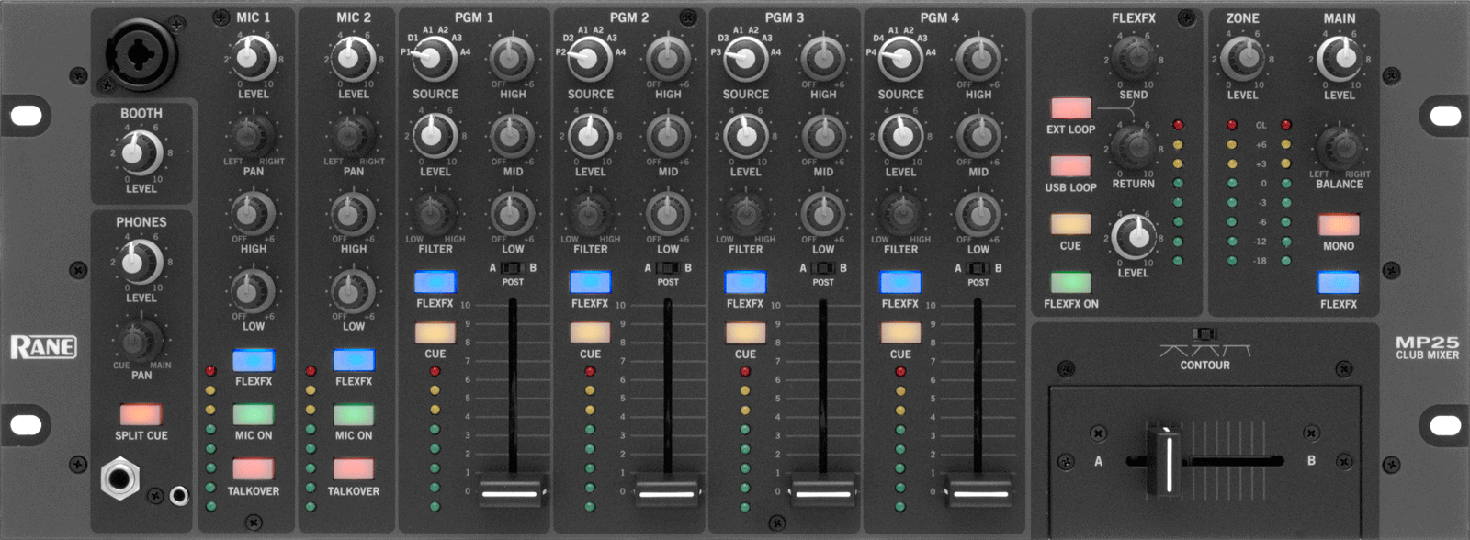Click the MIC 1 Level knob

(x=253, y=59)
